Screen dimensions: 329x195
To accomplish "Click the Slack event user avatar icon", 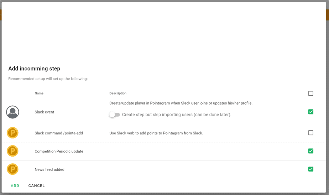I will pyautogui.click(x=12, y=112).
